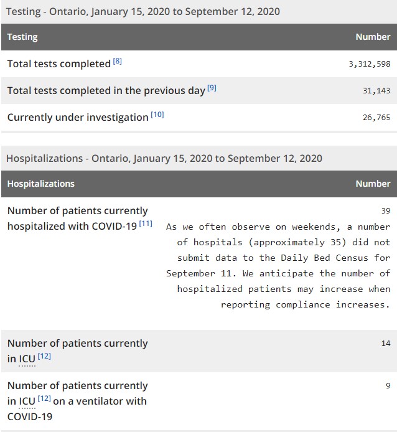397x432 pixels.
Task: Open footnote 12 in the patients in ICU row
Action: (44, 356)
